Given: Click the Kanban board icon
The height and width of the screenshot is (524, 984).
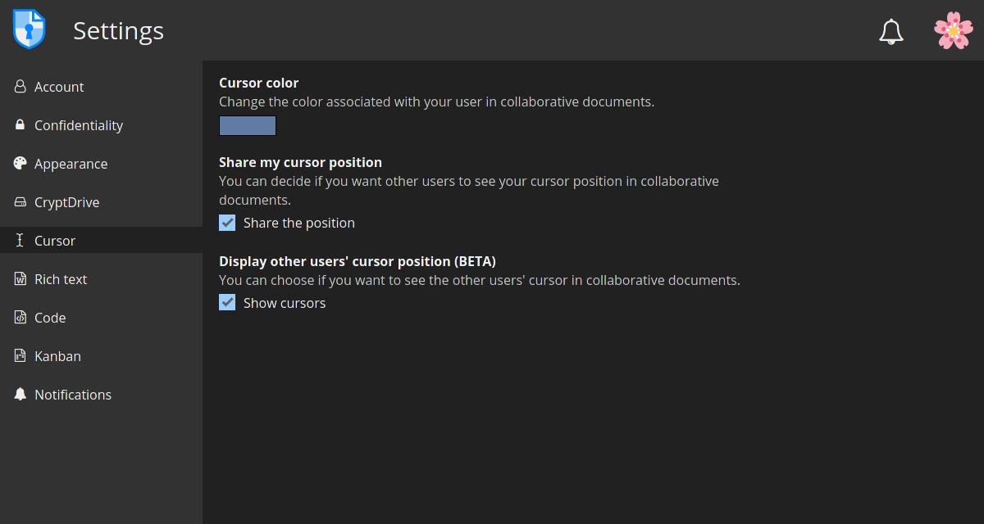Looking at the screenshot, I should pyautogui.click(x=20, y=356).
